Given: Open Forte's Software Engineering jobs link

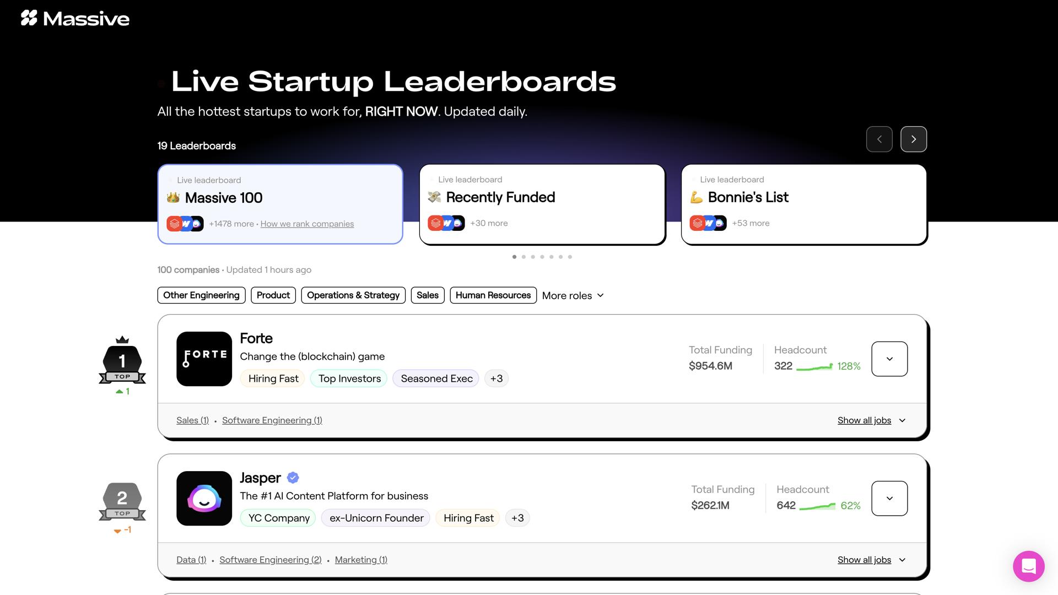Looking at the screenshot, I should pyautogui.click(x=272, y=420).
